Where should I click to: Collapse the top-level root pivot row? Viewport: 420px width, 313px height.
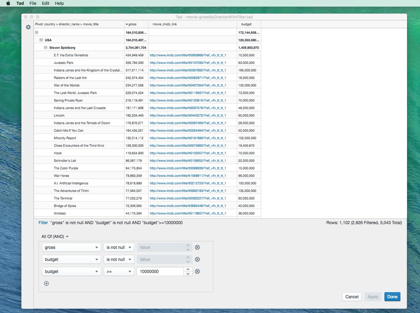tap(36, 33)
